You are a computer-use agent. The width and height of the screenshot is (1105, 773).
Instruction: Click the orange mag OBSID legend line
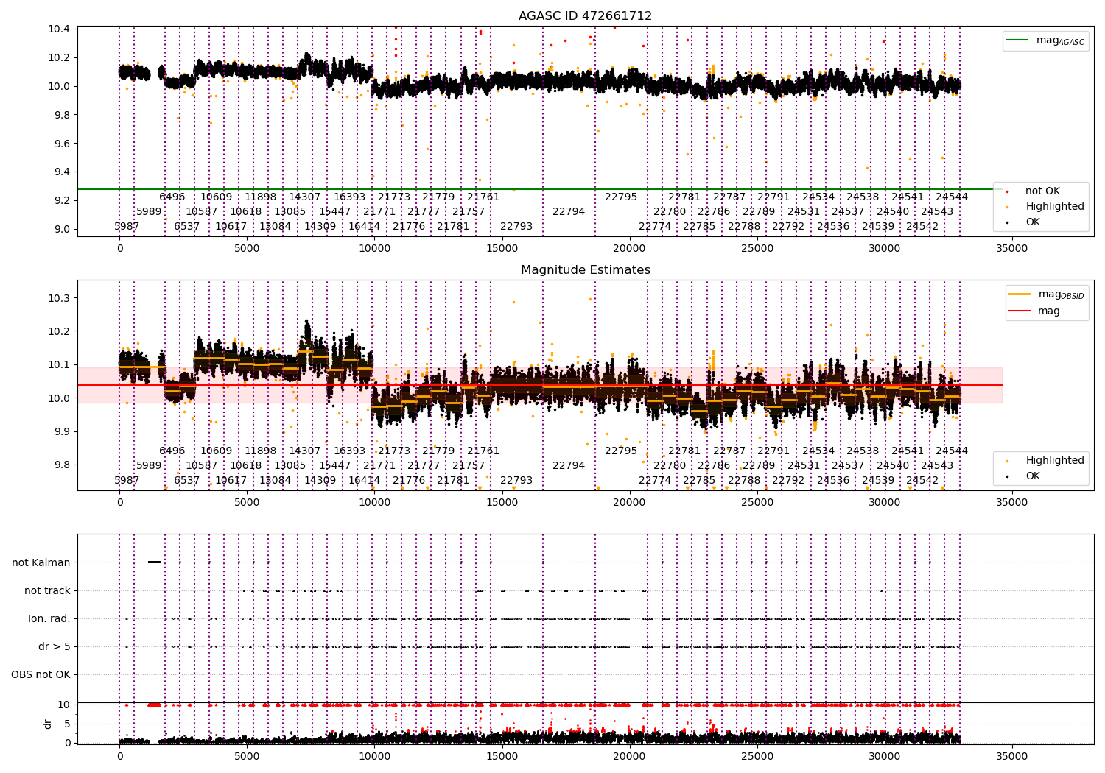tap(1020, 294)
